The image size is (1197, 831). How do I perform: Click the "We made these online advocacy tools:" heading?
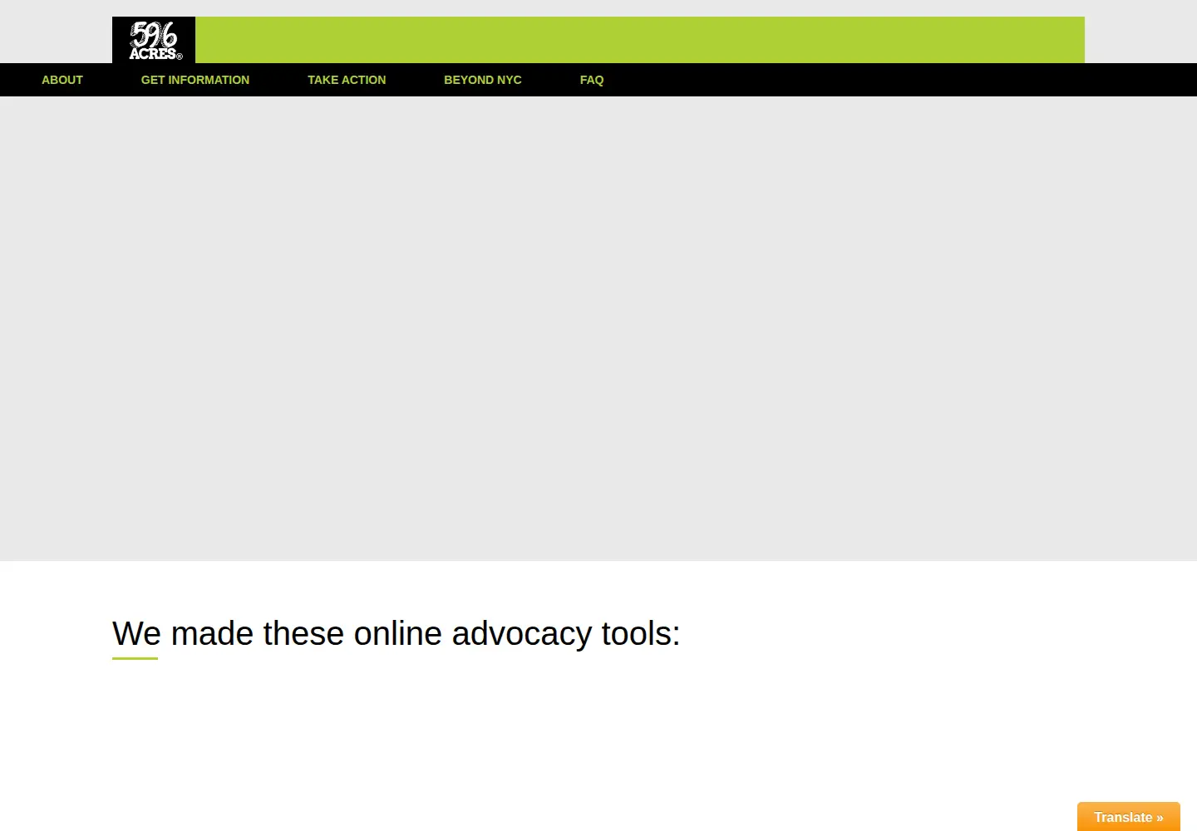[x=397, y=633]
